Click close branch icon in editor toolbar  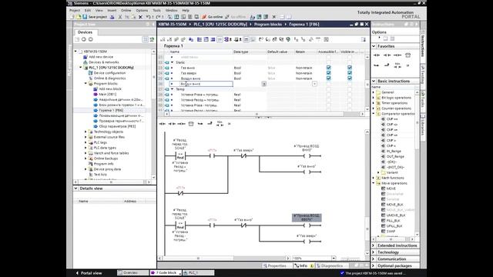(x=210, y=124)
